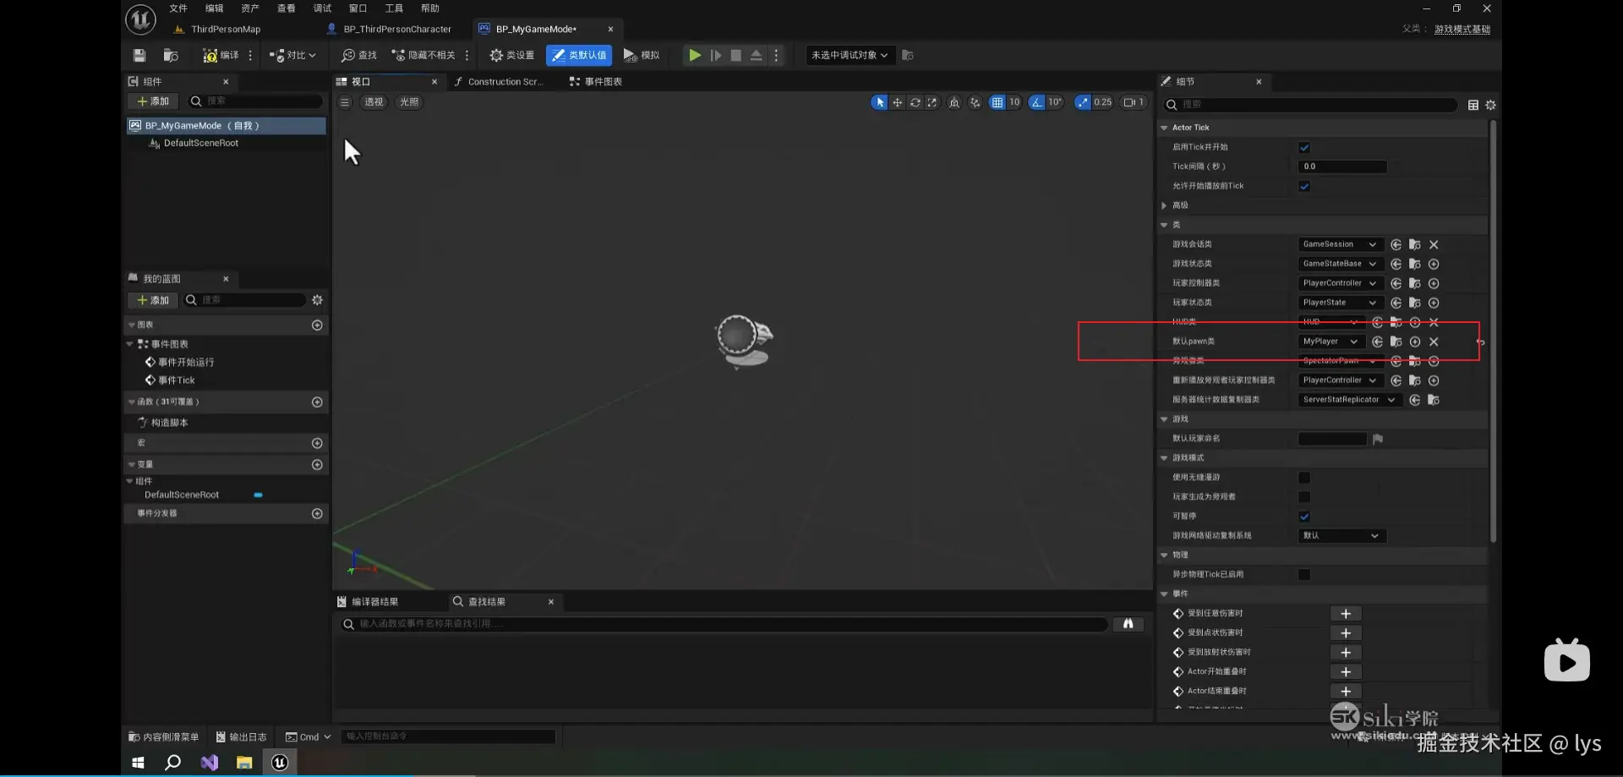
Task: Toggle grid snapping in viewport toolbar
Action: [997, 102]
